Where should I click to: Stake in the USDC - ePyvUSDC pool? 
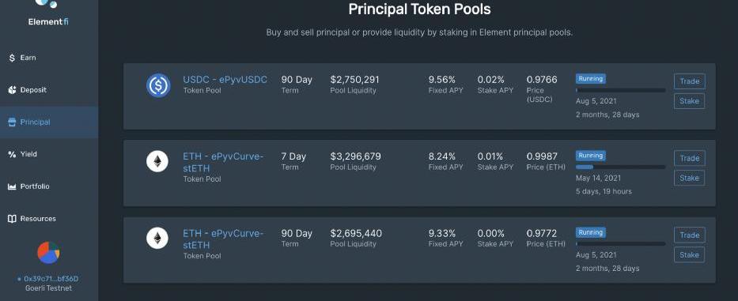(x=690, y=101)
